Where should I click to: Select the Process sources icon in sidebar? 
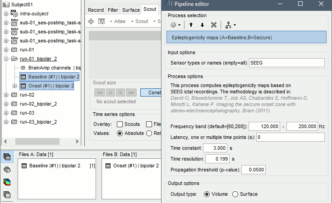tap(7, 170)
